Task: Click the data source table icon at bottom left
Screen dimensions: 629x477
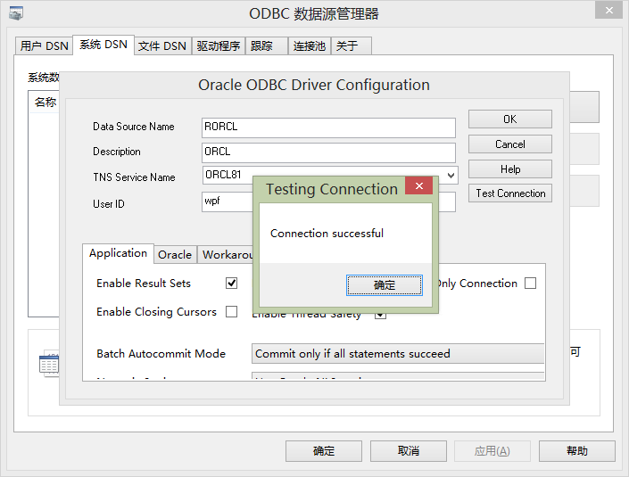Action: (x=49, y=364)
